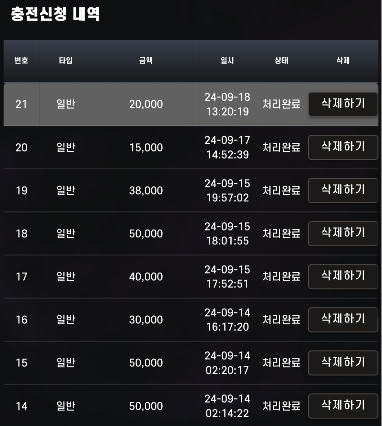Click the 상태 column header
Screen dimensions: 382x426
pyautogui.click(x=281, y=61)
